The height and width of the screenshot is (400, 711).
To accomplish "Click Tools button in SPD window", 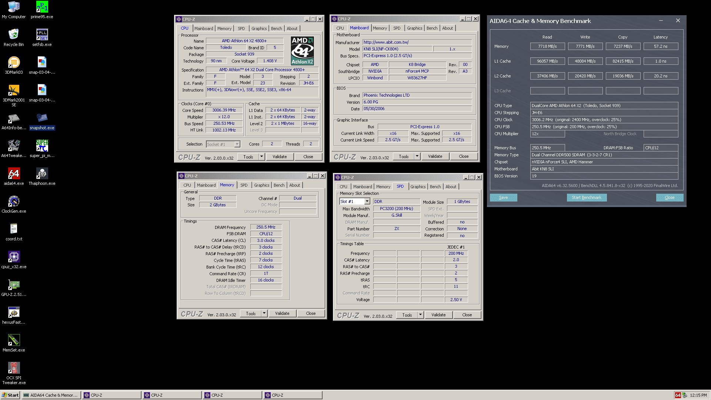I will tap(407, 315).
